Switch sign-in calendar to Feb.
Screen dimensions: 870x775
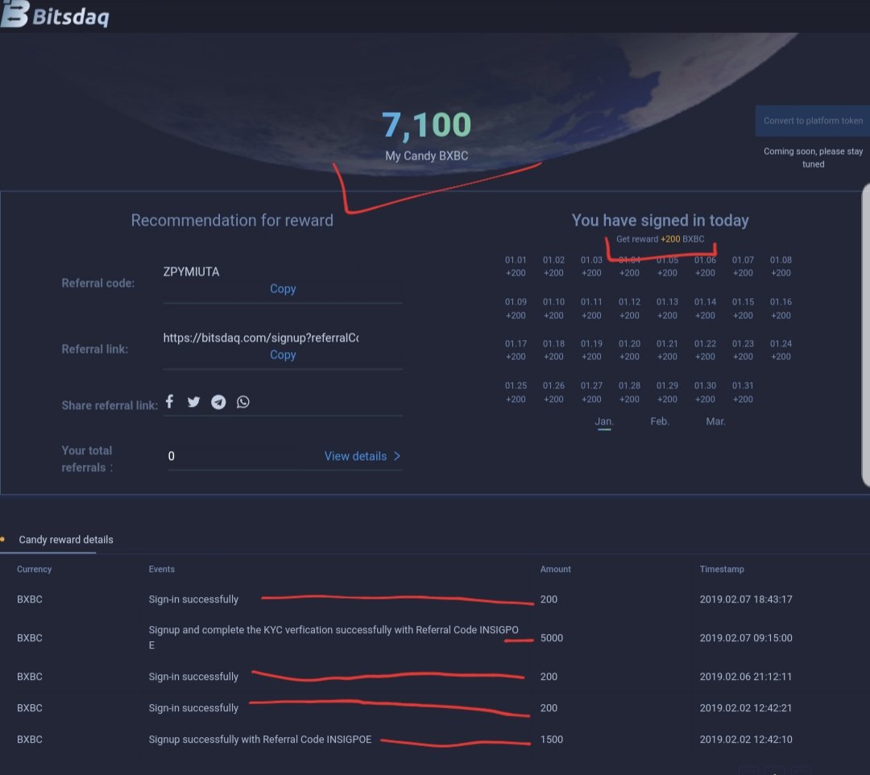[660, 421]
